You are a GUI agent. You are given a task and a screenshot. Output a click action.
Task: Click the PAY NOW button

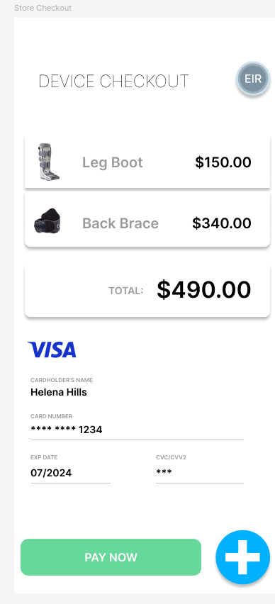point(111,557)
